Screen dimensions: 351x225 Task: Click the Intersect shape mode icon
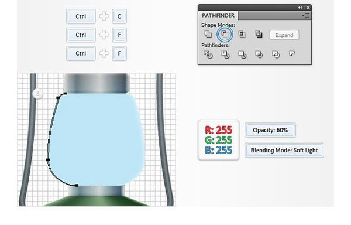pos(242,34)
